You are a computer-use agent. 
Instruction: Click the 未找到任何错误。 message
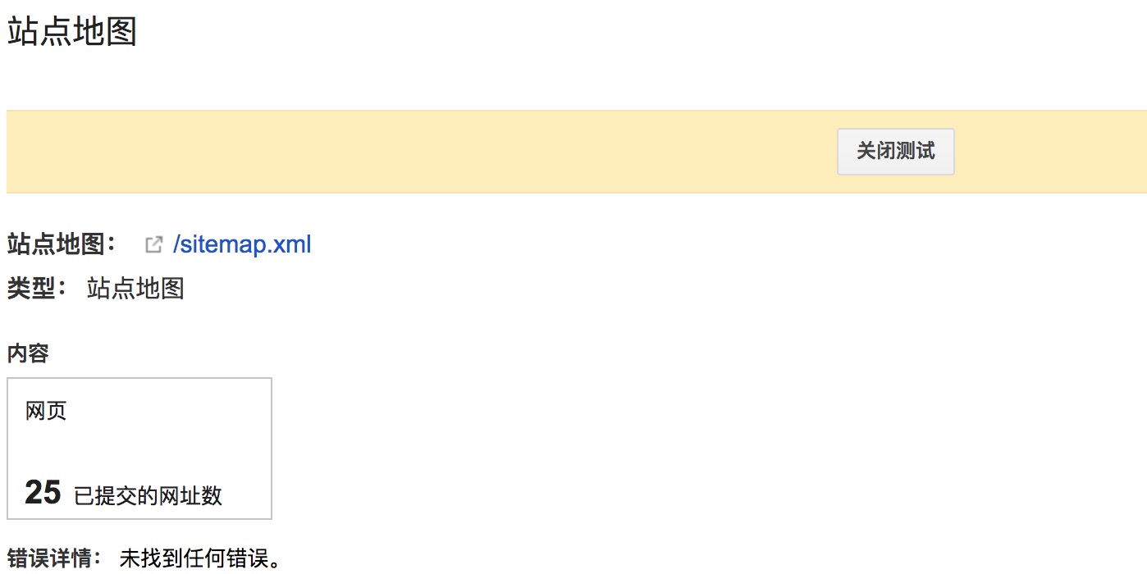201,559
